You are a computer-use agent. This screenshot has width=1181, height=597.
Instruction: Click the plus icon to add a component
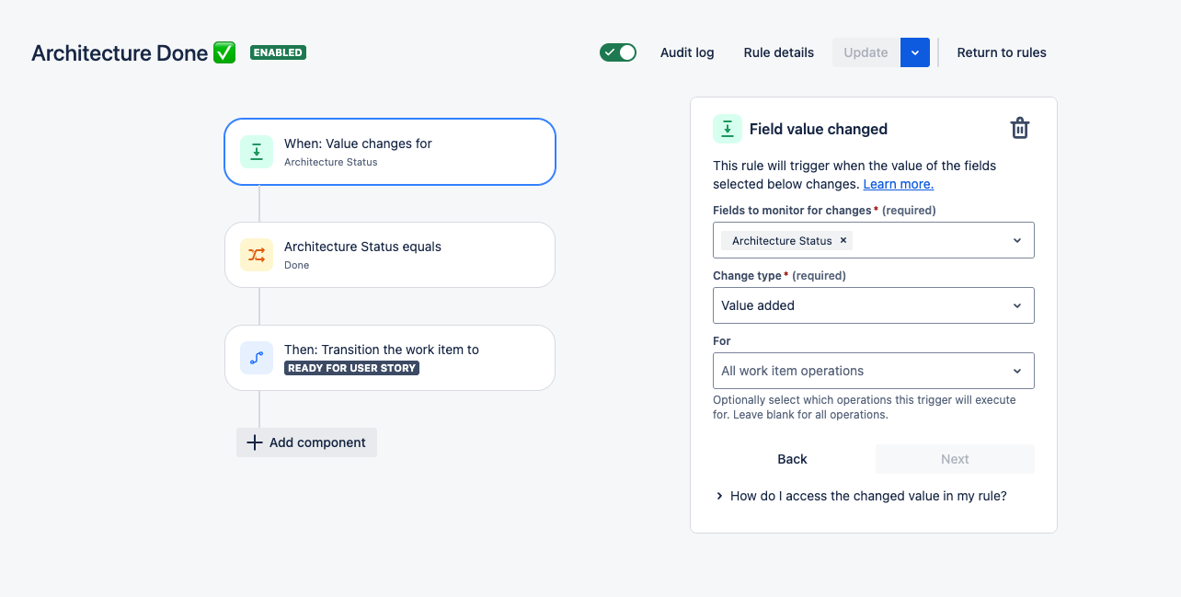(x=254, y=442)
